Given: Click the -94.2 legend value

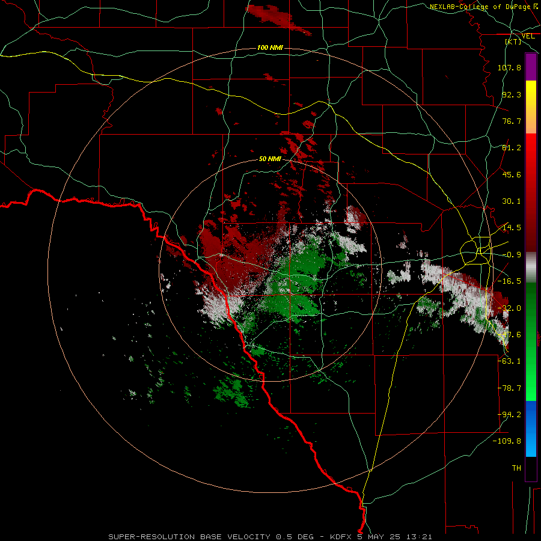Looking at the screenshot, I should tap(509, 415).
